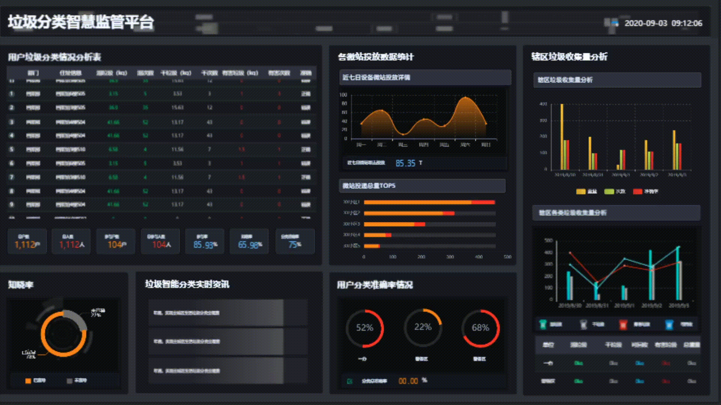
Task: Click the Saturday peak point on line chart
Action: click(x=466, y=98)
